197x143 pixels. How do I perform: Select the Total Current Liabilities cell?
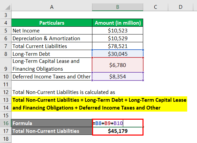52,46
